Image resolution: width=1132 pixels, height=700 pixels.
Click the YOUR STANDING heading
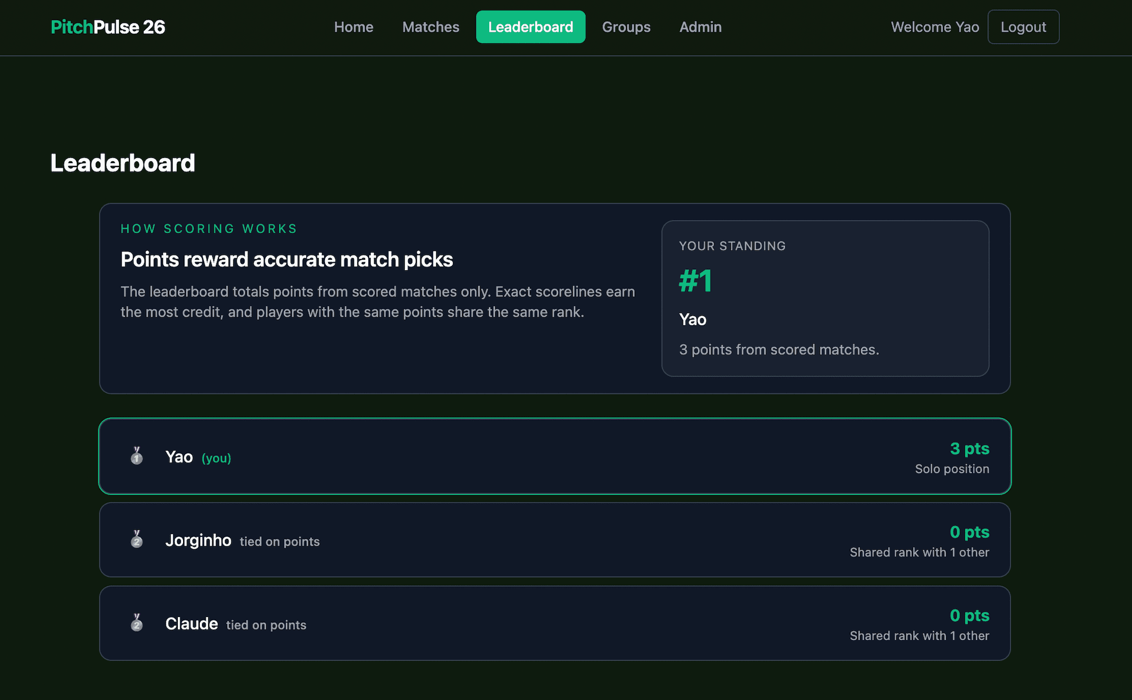pos(732,246)
